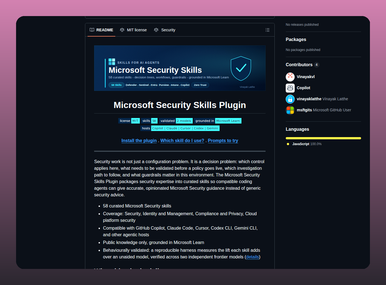Click the No releases published text
386x285 pixels.
(302, 25)
